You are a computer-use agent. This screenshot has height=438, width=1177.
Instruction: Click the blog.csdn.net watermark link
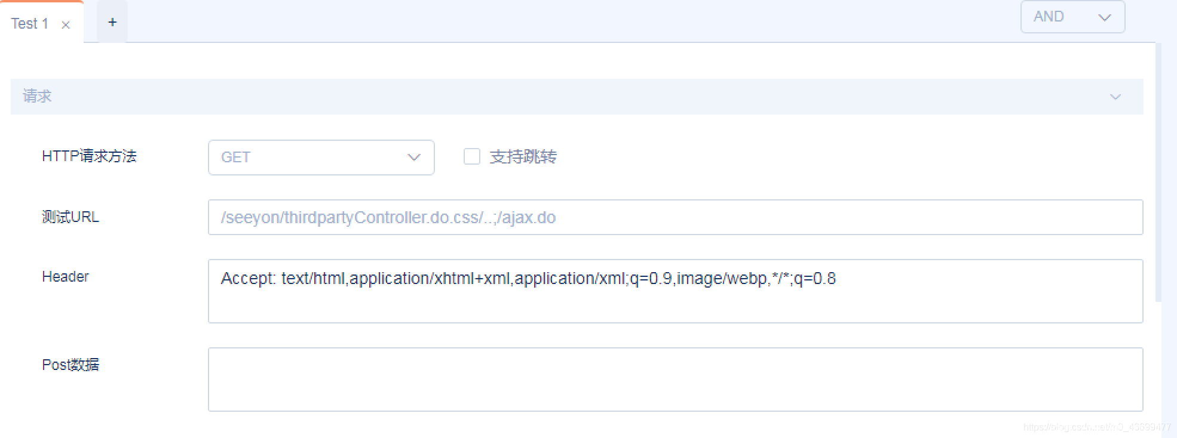click(1097, 427)
